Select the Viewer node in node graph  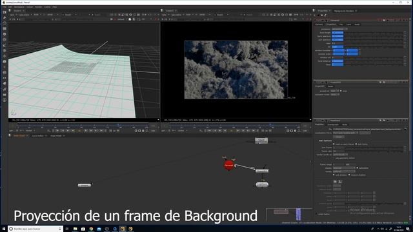click(x=85, y=185)
